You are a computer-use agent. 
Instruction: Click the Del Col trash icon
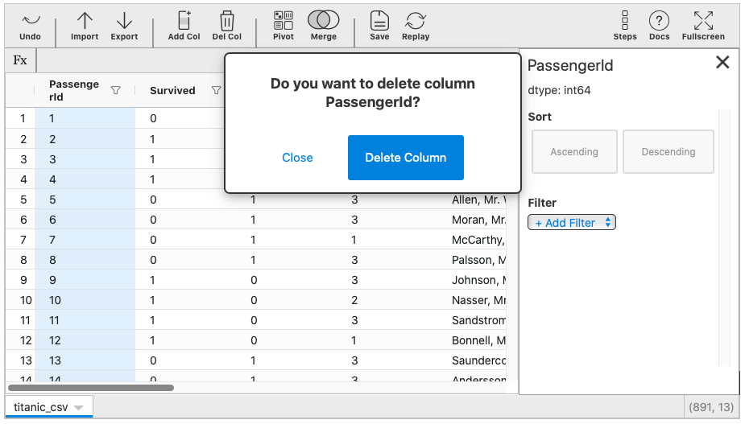(227, 22)
